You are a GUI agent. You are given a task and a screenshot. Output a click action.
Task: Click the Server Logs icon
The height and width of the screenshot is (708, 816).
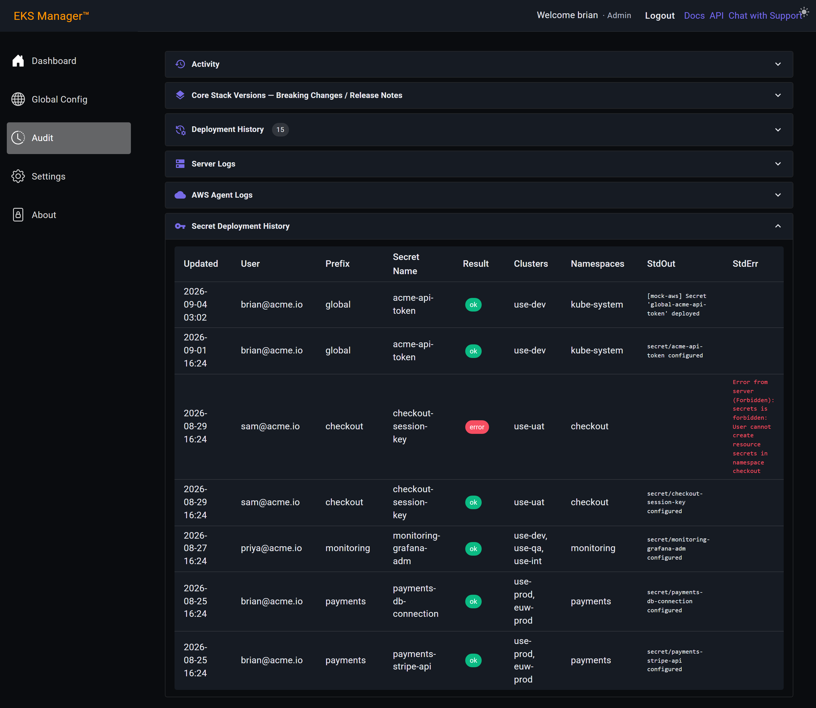pos(180,164)
